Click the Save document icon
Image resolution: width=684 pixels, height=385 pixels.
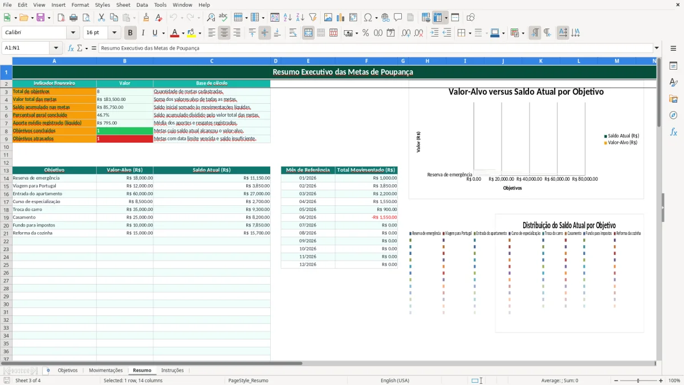40,18
